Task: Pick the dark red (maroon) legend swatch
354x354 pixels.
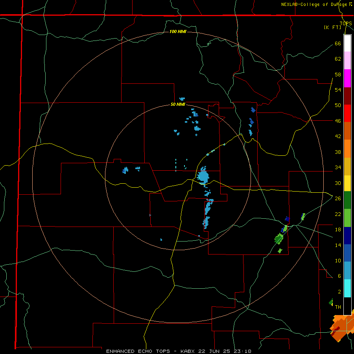Action: [347, 96]
